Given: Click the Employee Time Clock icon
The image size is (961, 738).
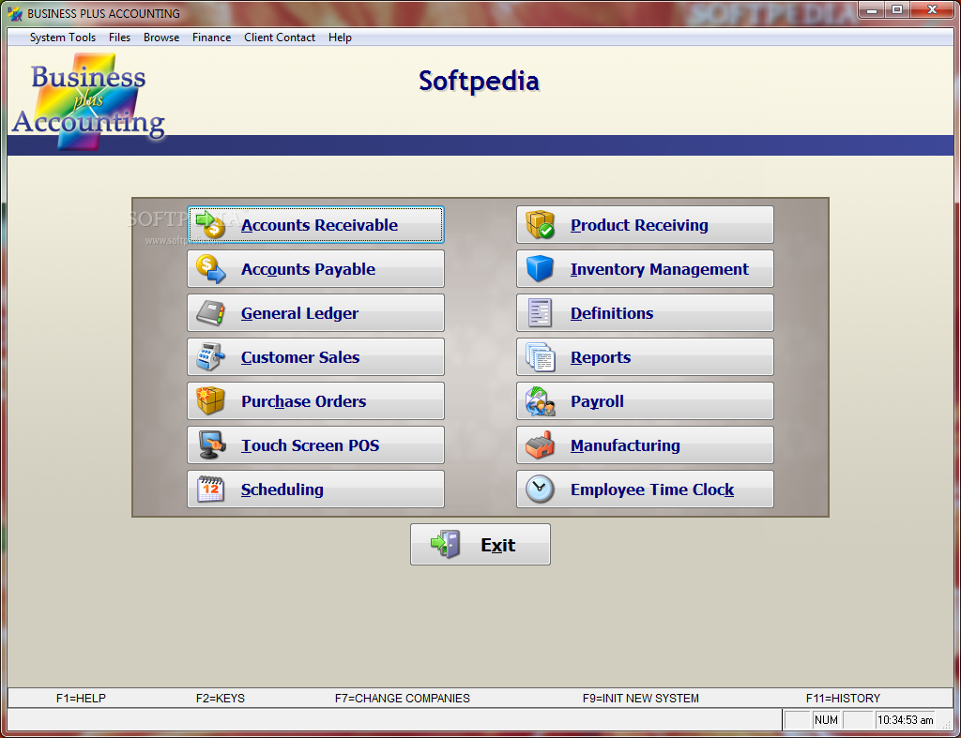Looking at the screenshot, I should coord(540,489).
